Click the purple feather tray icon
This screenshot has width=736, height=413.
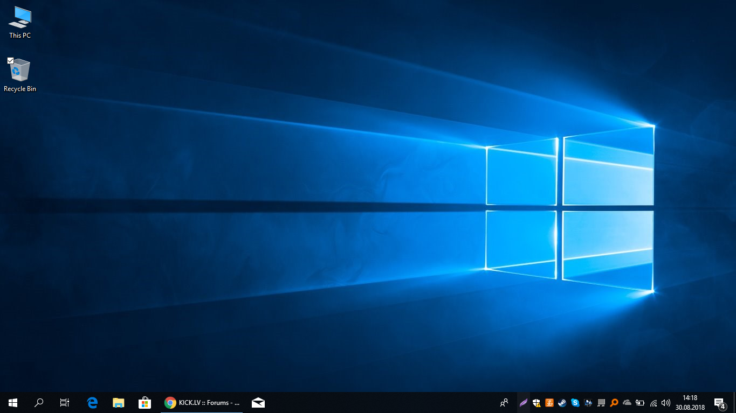(524, 402)
